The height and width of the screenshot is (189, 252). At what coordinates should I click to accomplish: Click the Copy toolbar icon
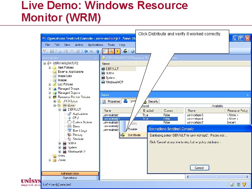pos(66,51)
